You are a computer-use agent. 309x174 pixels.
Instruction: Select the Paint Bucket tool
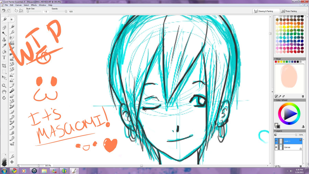click(x=4, y=52)
